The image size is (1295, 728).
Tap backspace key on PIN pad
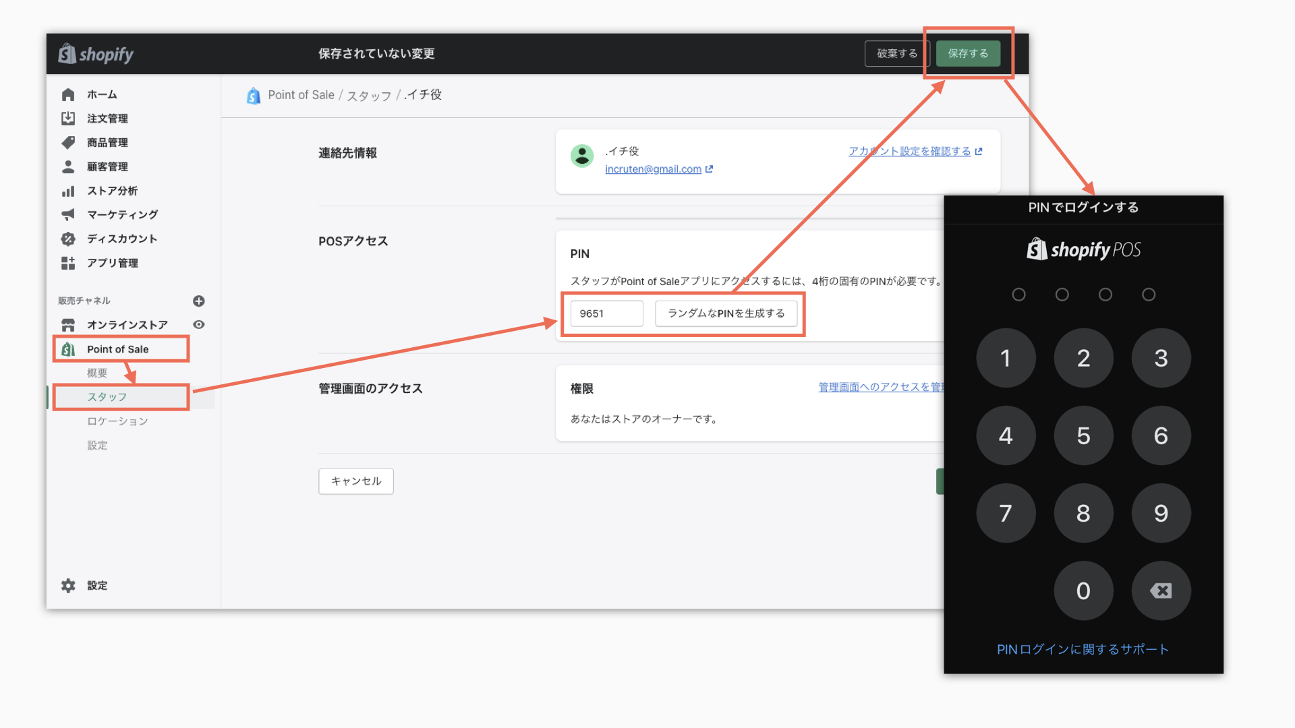(x=1161, y=590)
